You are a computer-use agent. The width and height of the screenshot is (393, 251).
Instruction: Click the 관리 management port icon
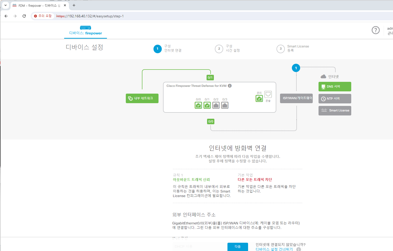(259, 98)
